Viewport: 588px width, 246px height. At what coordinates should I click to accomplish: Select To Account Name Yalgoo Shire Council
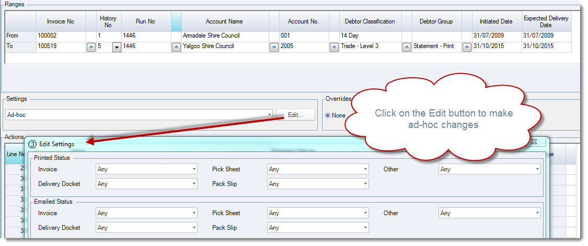pyautogui.click(x=224, y=46)
